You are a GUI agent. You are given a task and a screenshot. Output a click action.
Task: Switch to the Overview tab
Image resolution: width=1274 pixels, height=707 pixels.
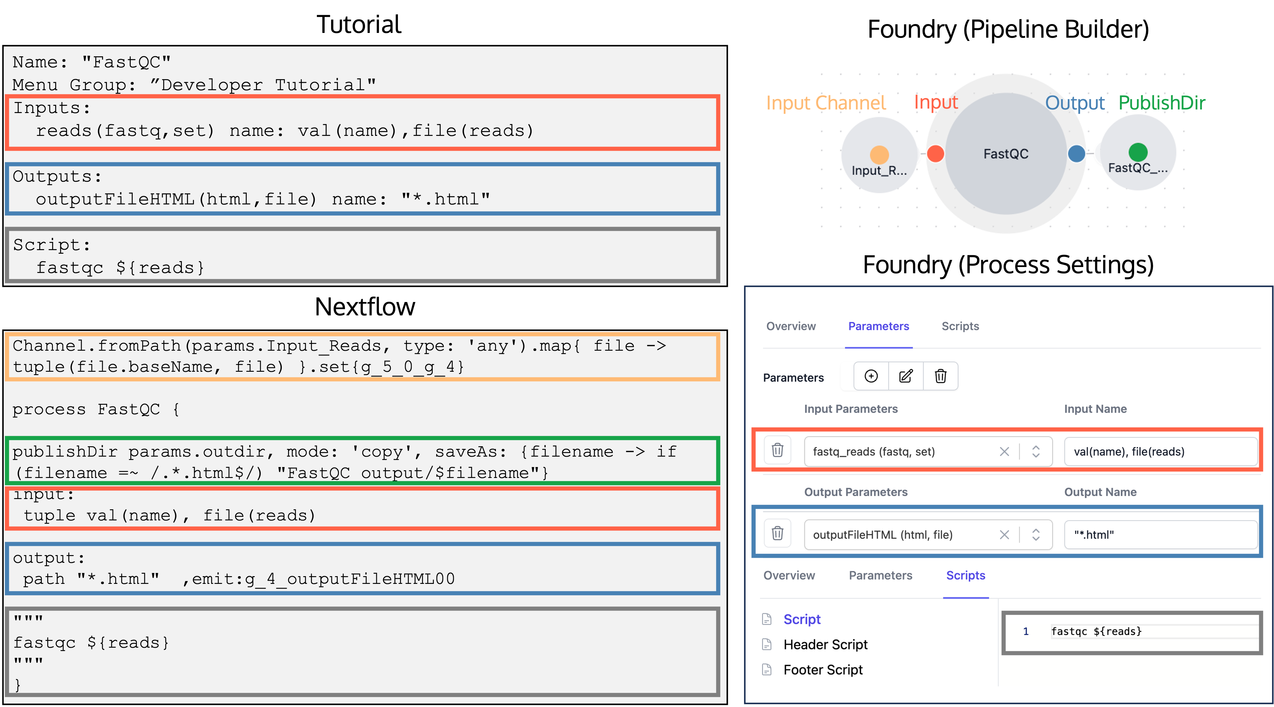click(790, 326)
